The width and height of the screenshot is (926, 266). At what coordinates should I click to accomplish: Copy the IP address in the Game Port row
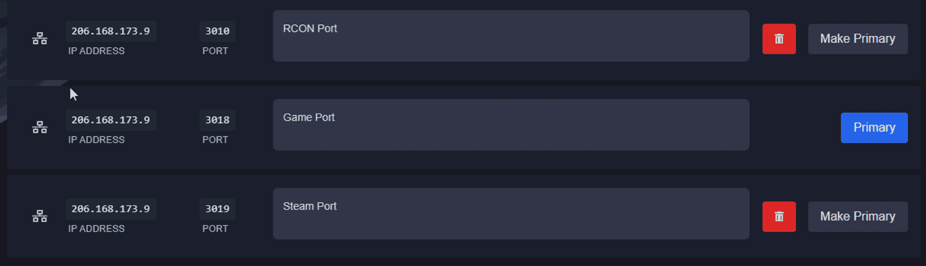pos(111,120)
